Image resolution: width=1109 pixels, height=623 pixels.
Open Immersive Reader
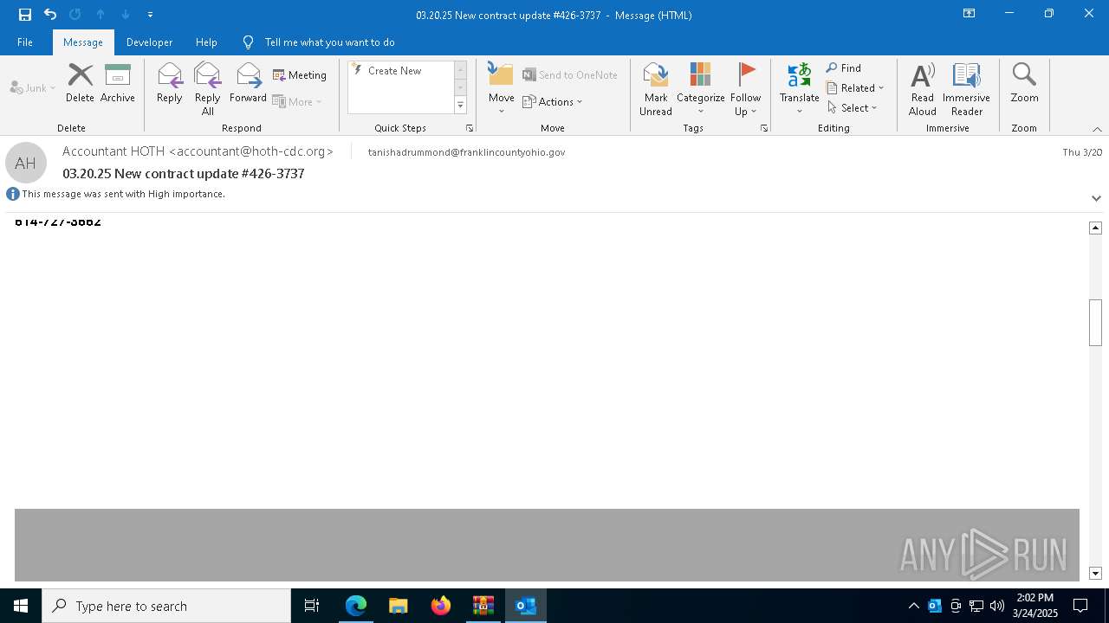point(966,89)
